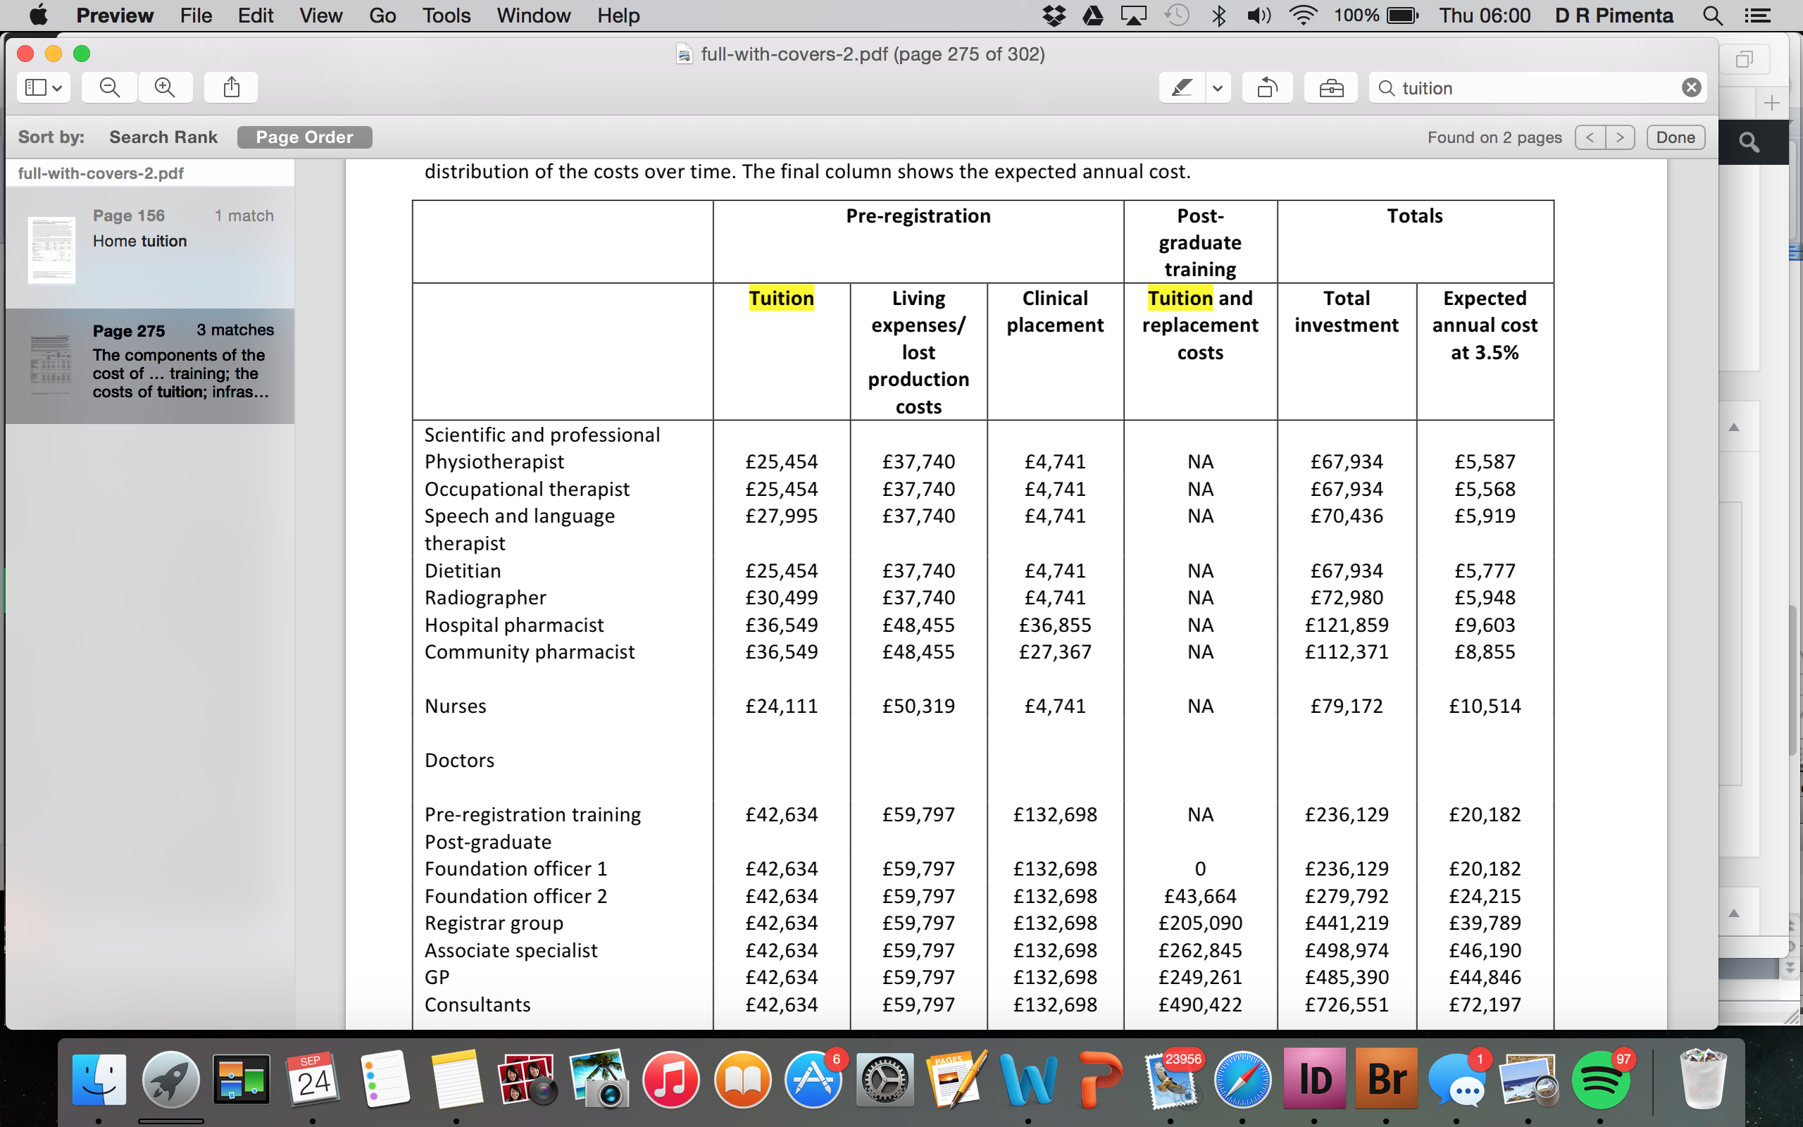Select the highlight pen tool
1803x1127 pixels.
pos(1182,88)
